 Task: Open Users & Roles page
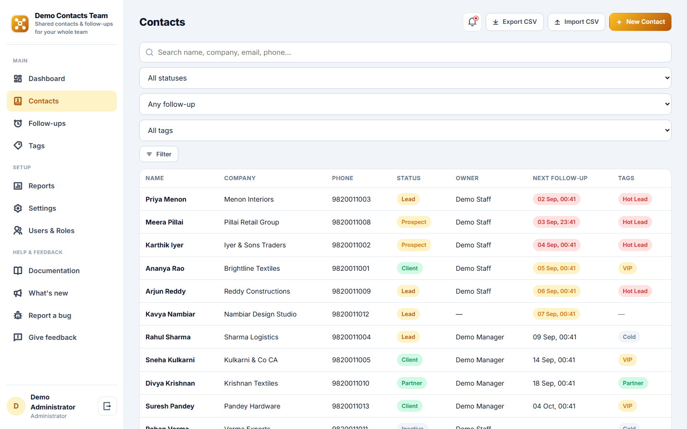(x=62, y=231)
